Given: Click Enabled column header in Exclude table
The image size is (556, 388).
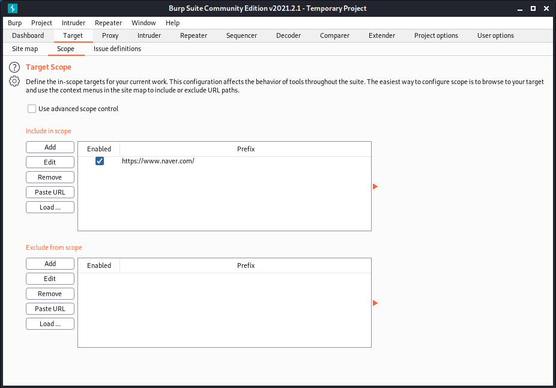Looking at the screenshot, I should click(x=99, y=265).
